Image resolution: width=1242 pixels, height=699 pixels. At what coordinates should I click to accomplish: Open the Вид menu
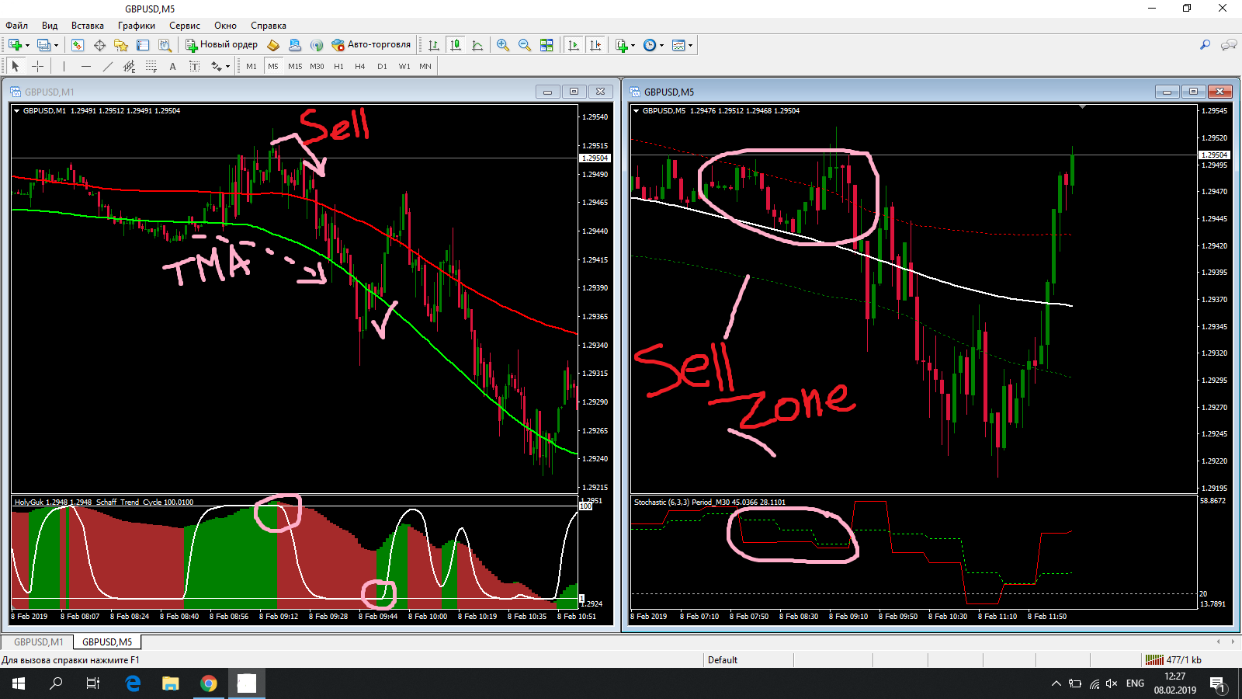50,26
